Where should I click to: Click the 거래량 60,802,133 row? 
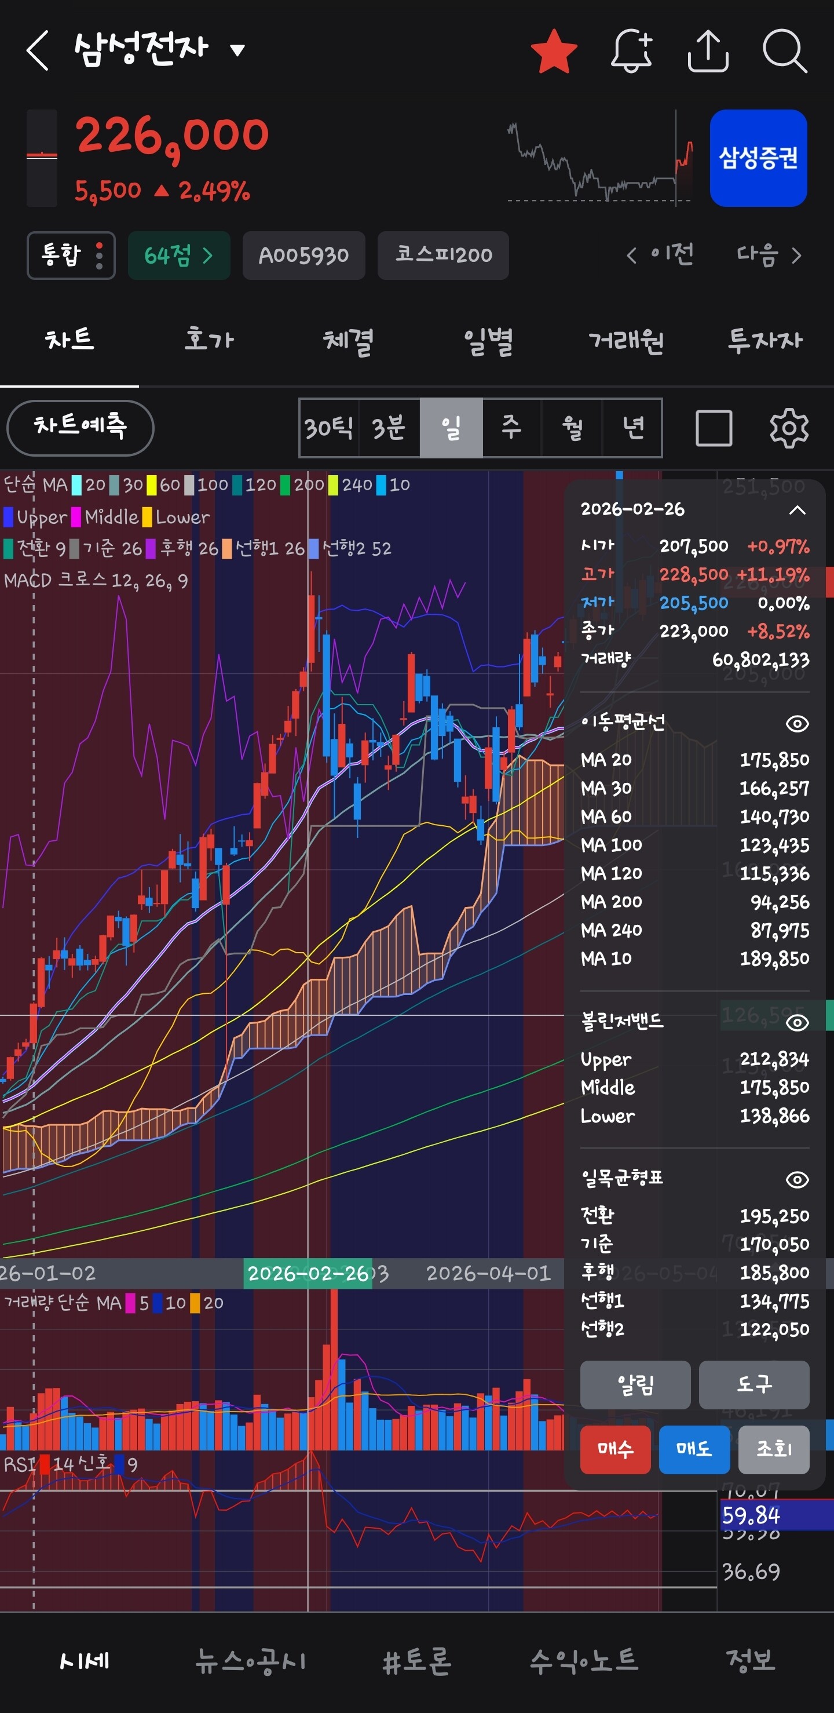click(x=695, y=659)
